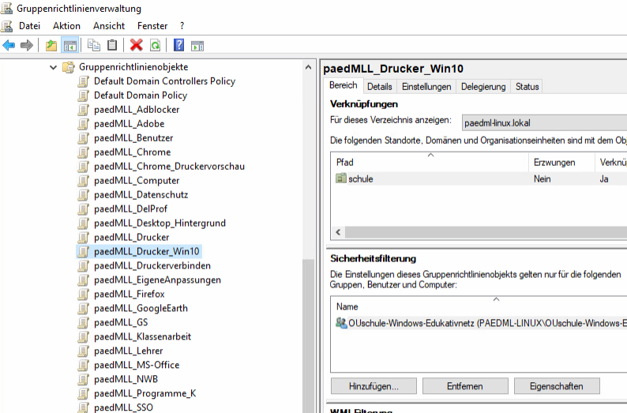Image resolution: width=627 pixels, height=413 pixels.
Task: Click the GPO icon beside paedMLL_Drucker_Win10
Action: click(83, 251)
